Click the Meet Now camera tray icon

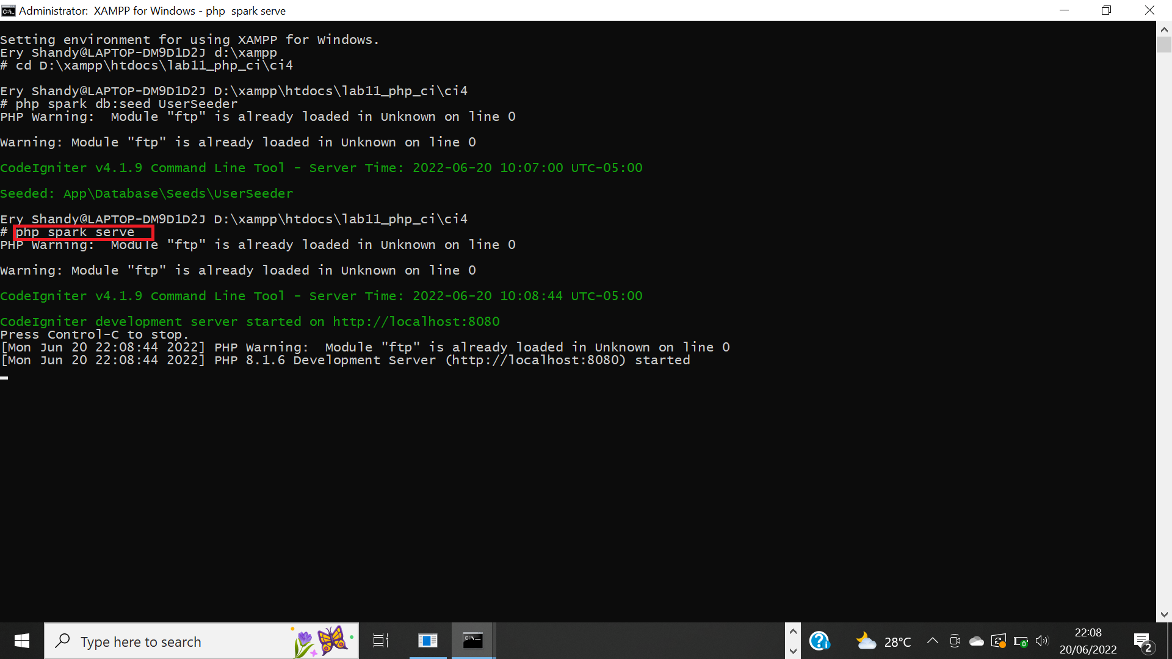(x=955, y=641)
